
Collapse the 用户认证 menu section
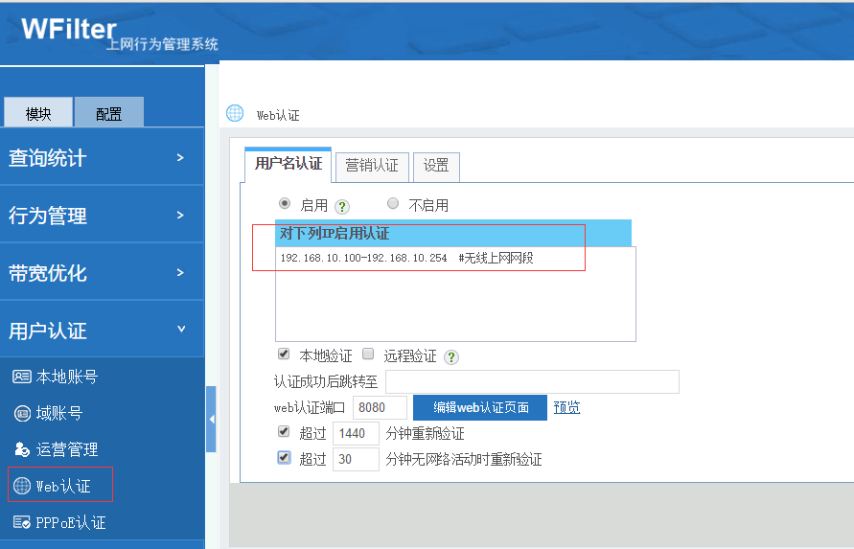pos(102,330)
